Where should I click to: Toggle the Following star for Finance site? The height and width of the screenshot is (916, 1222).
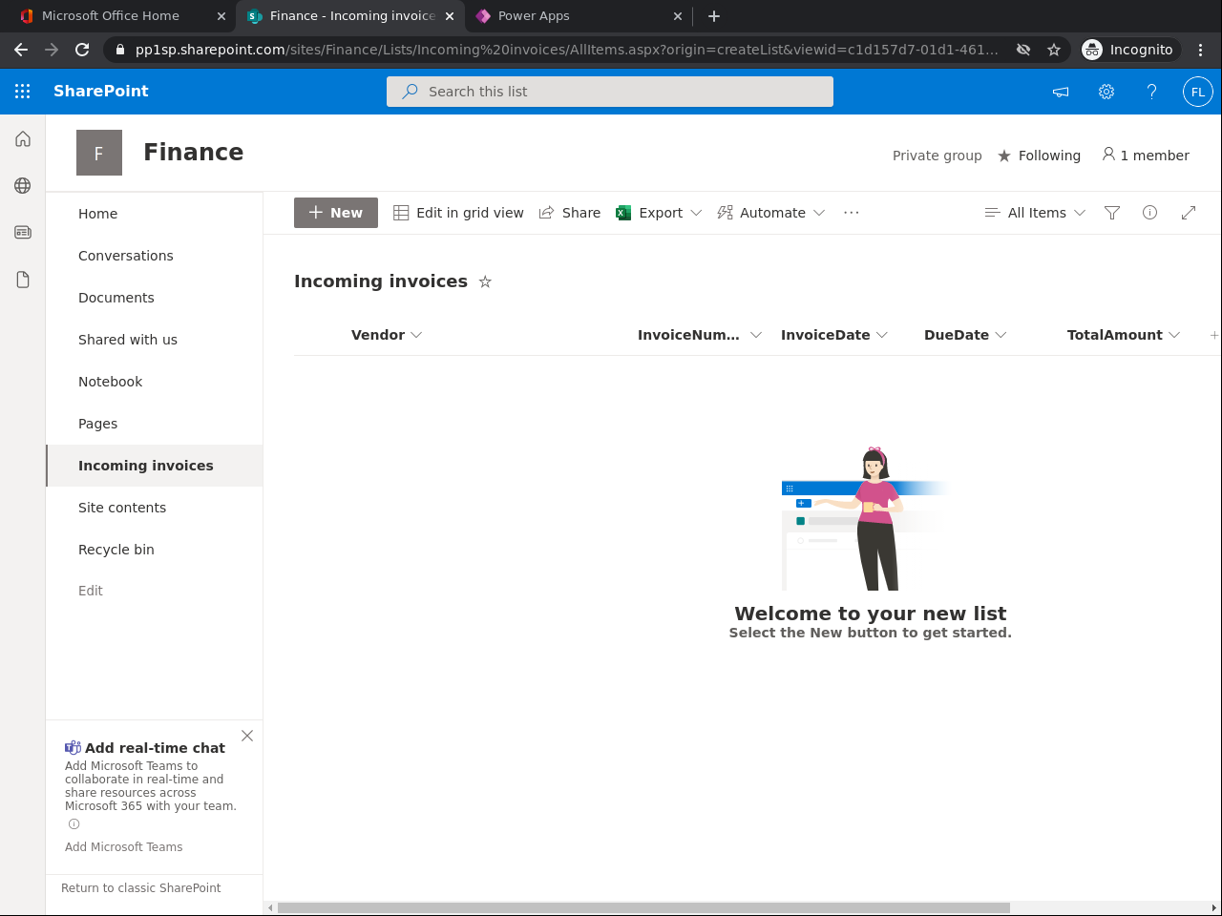pos(1004,156)
